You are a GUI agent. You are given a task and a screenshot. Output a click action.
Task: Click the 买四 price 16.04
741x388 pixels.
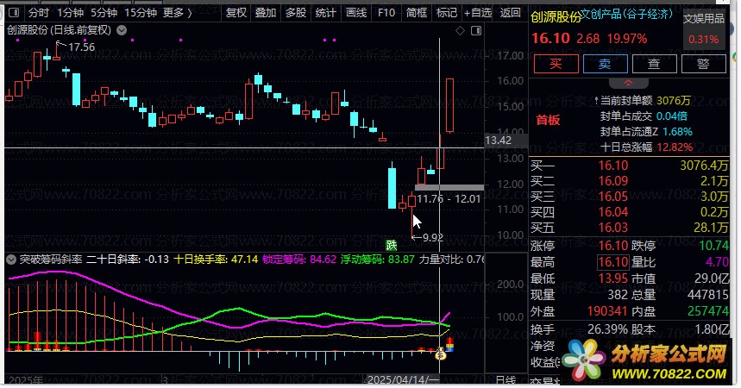pyautogui.click(x=613, y=212)
